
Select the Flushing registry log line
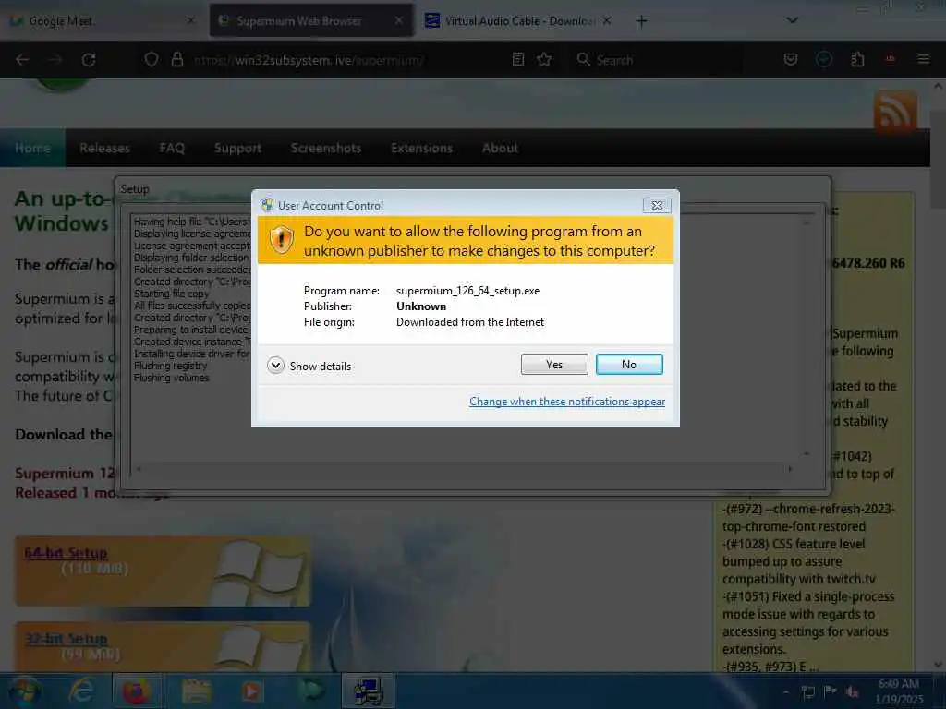click(170, 366)
